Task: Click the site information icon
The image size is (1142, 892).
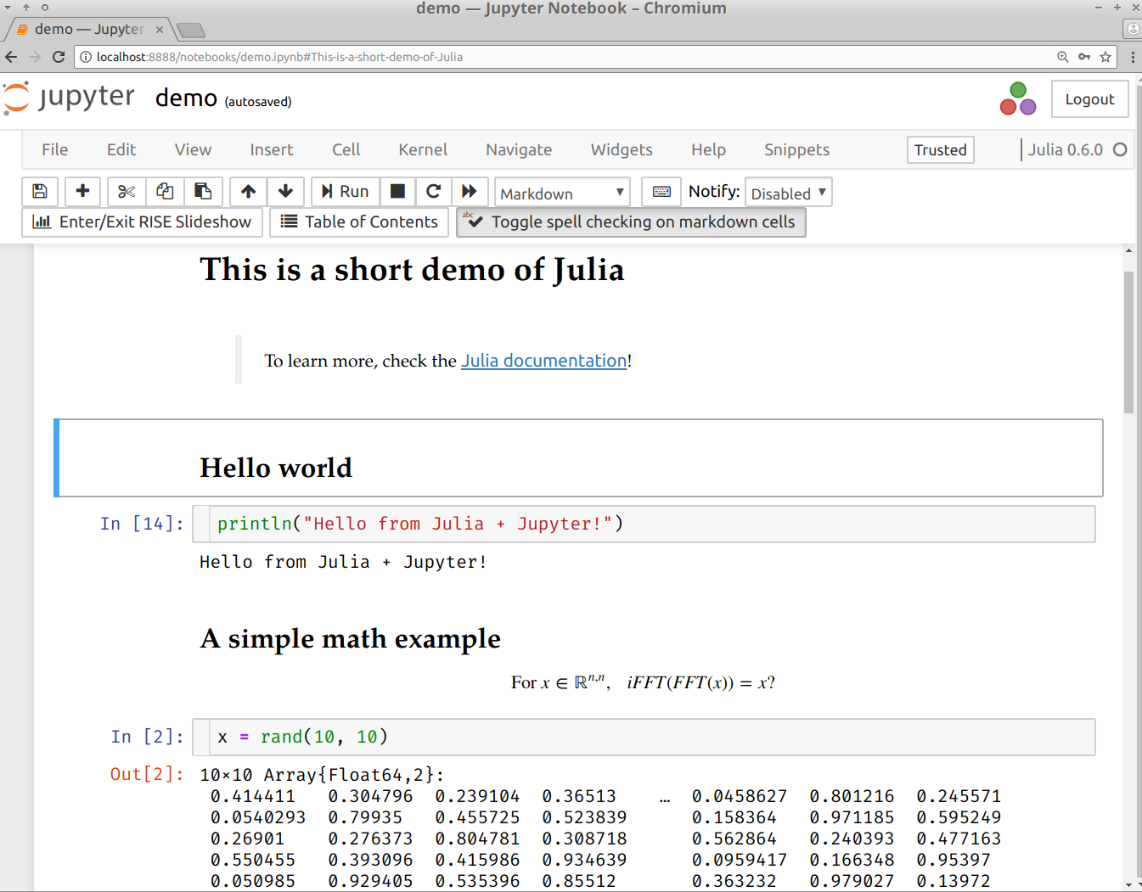Action: (86, 57)
